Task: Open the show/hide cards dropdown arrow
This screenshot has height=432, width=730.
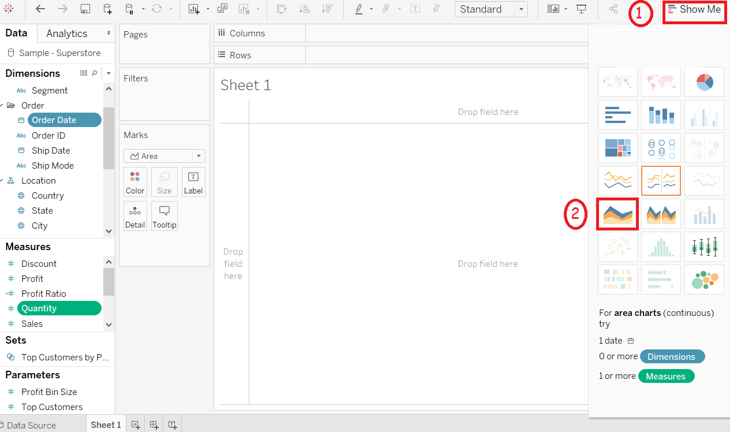Action: point(566,9)
